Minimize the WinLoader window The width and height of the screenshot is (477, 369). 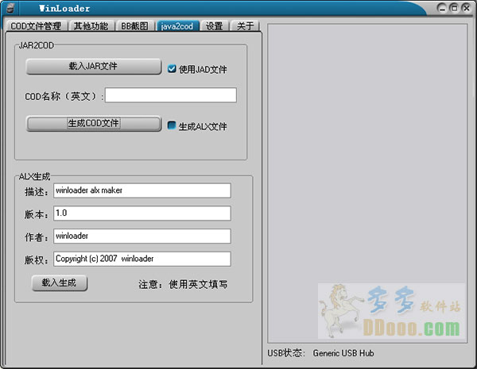coord(441,8)
